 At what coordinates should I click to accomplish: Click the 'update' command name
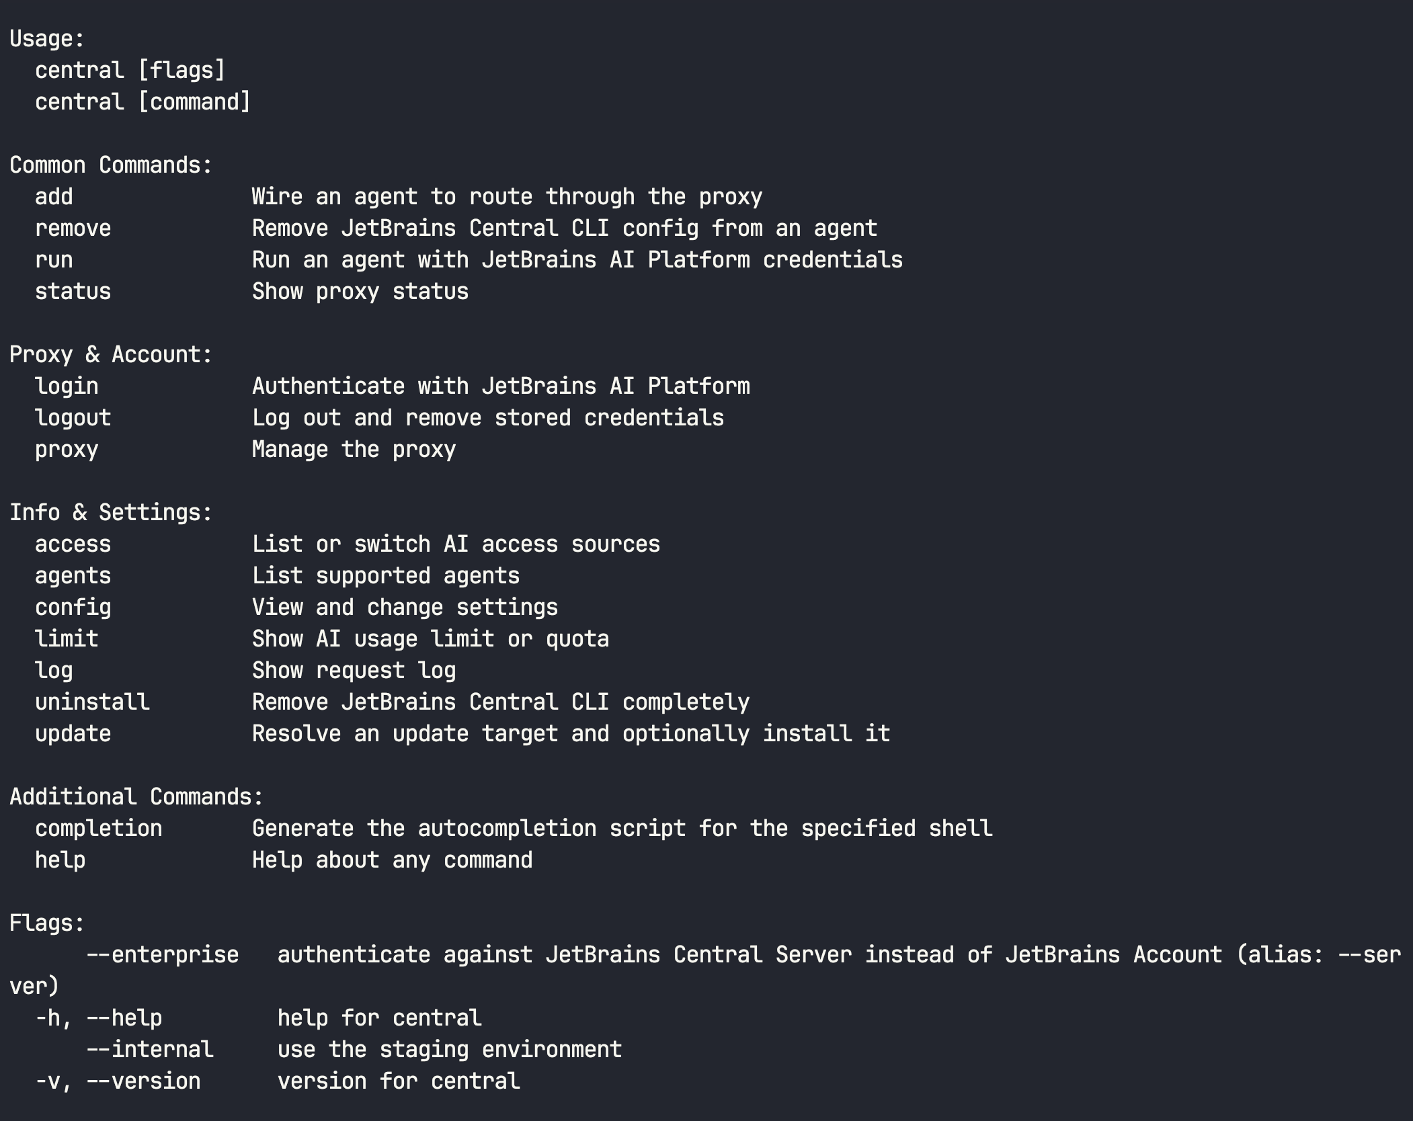click(x=73, y=734)
